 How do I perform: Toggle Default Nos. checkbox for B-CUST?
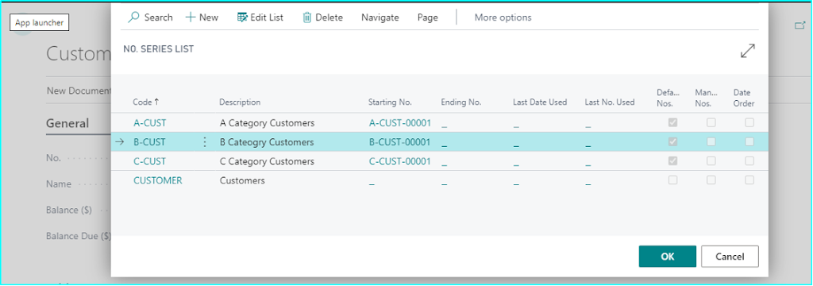(672, 141)
